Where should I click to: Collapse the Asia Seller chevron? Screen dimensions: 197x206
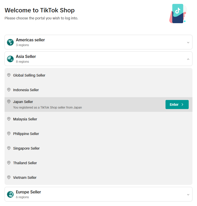click(x=188, y=59)
